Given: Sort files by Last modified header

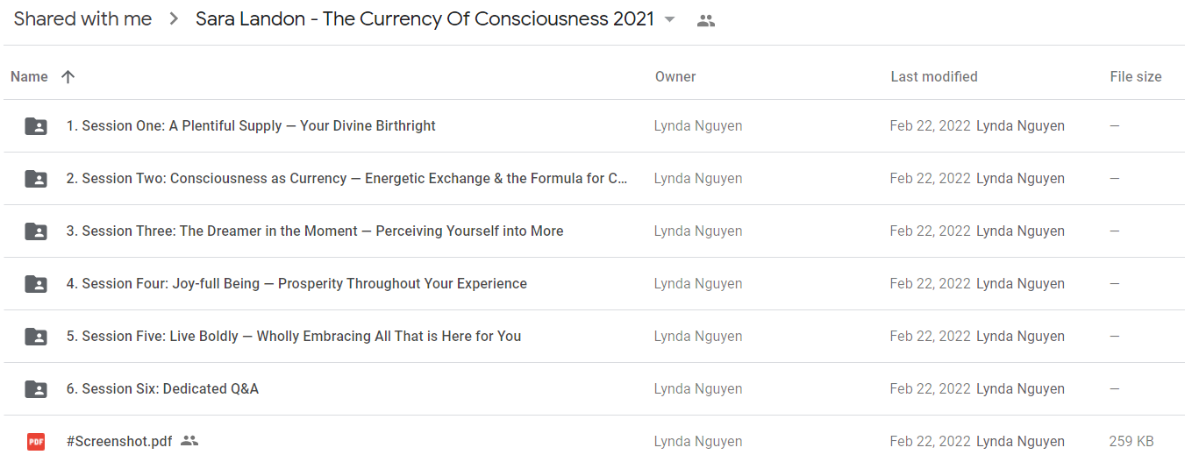Looking at the screenshot, I should (x=934, y=77).
